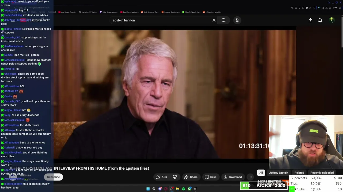Image resolution: width=343 pixels, height=192 pixels.
Task: Click the video title 'INTERVIEW FROM HIS HOME'
Action: (81, 168)
